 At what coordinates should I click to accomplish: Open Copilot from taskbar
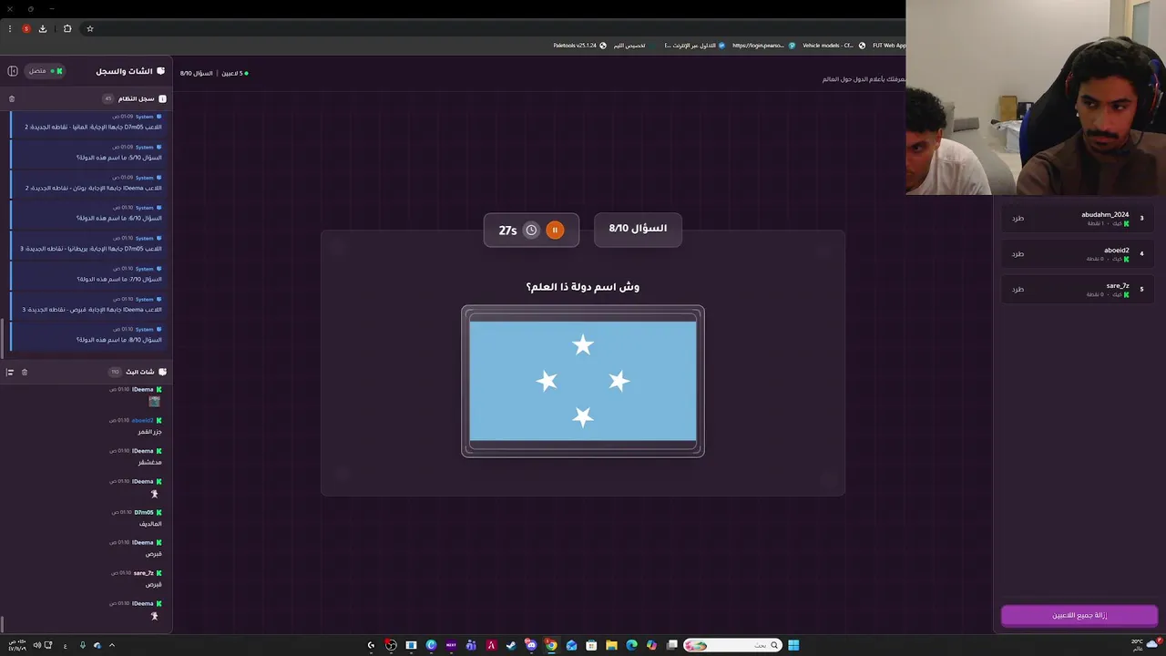[651, 645]
